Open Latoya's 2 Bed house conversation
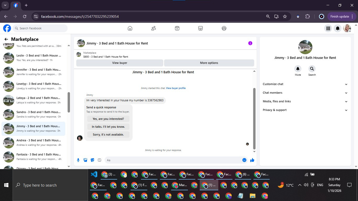The height and width of the screenshot is (201, 358). tap(34, 100)
